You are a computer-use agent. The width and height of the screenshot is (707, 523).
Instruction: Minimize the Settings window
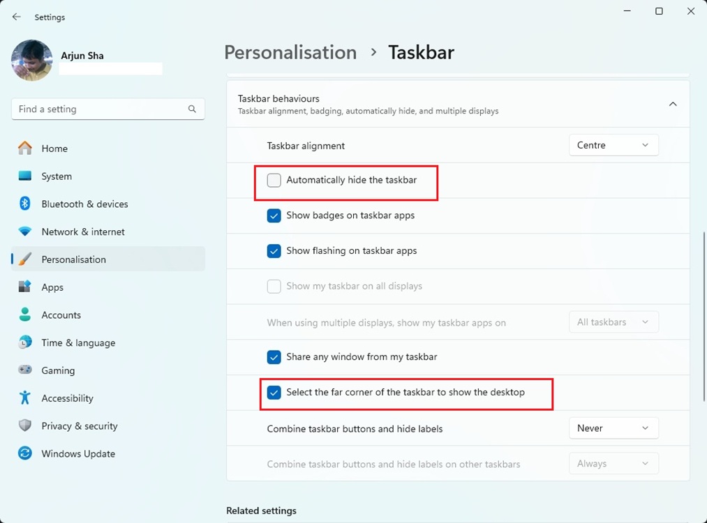tap(627, 11)
